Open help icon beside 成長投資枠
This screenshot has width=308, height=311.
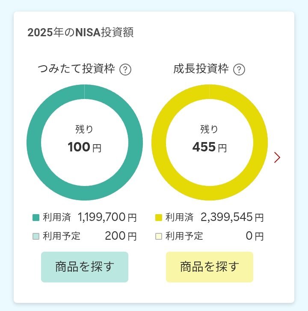tap(240, 69)
